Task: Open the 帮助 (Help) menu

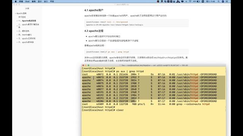Action: [52, 2]
